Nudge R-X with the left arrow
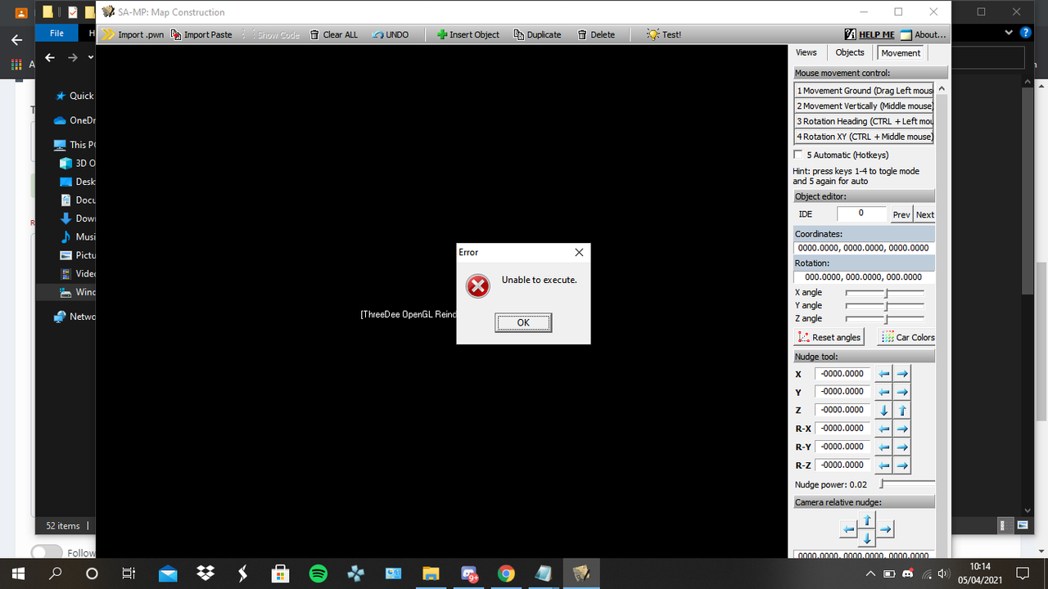The width and height of the screenshot is (1048, 589). [x=883, y=429]
